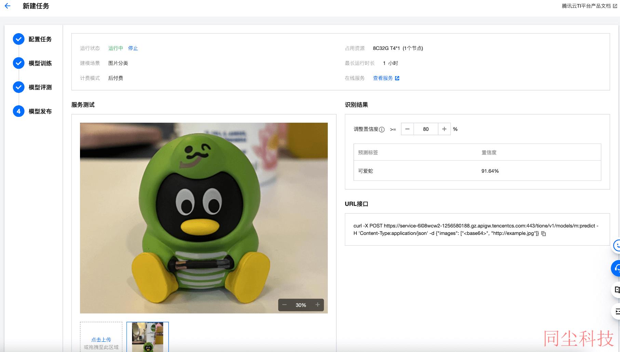Click the 识别结果 section heading
Screen dimensions: 620x352
click(x=356, y=105)
